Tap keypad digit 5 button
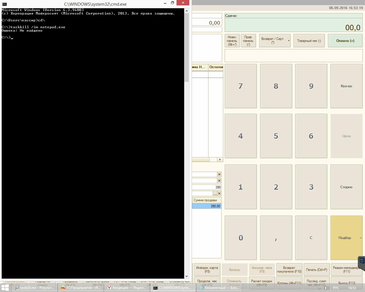This screenshot has width=365, height=292. [276, 136]
